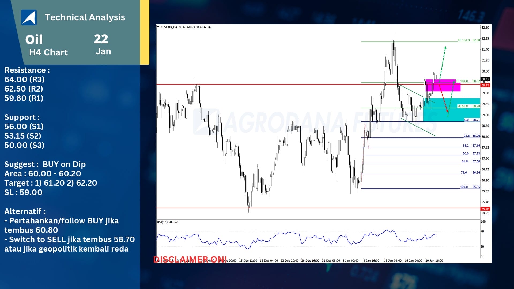
Task: Click the FE 161.8 62.00 label
Action: point(468,40)
